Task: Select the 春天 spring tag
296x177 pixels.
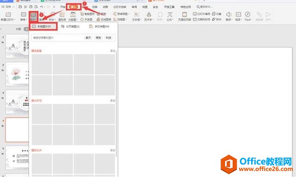Action: click(x=88, y=38)
